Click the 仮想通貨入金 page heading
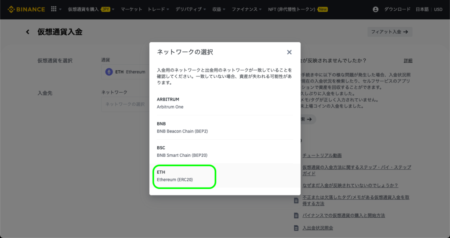This screenshot has width=450, height=238. tap(60, 32)
